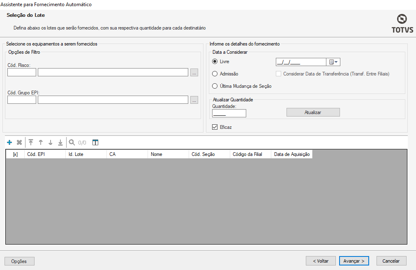This screenshot has height=270, width=416.
Task: Open the date picker calendar dropdown
Action: click(x=333, y=62)
